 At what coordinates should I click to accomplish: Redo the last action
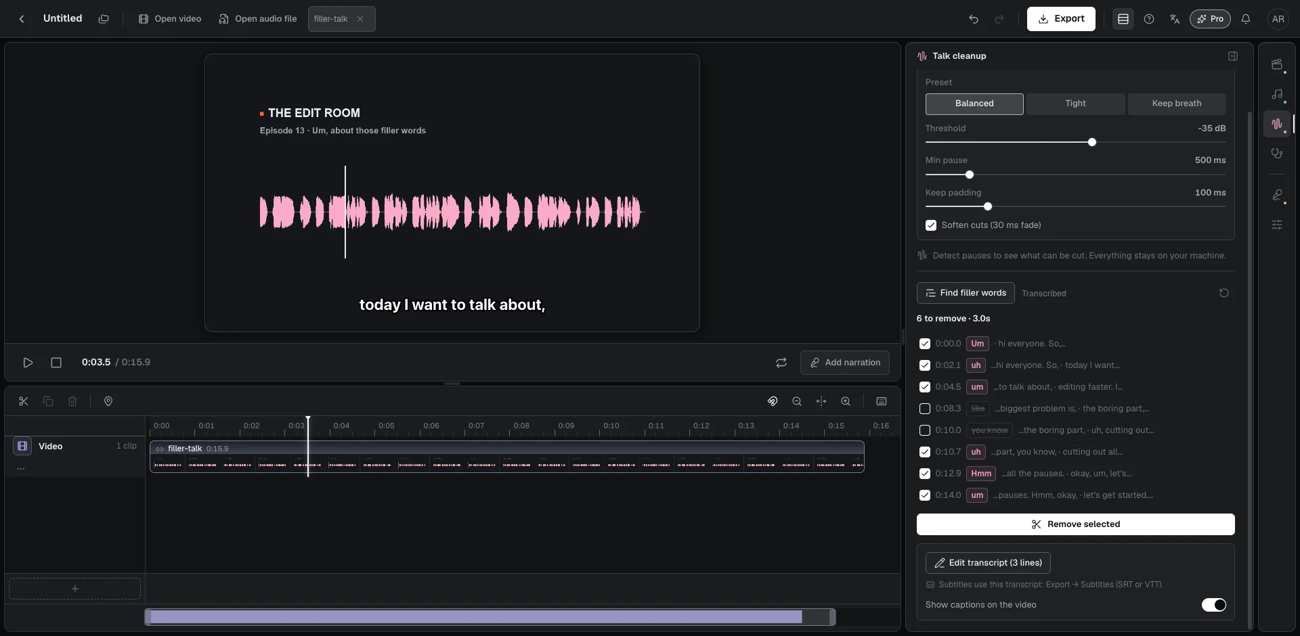pyautogui.click(x=999, y=19)
